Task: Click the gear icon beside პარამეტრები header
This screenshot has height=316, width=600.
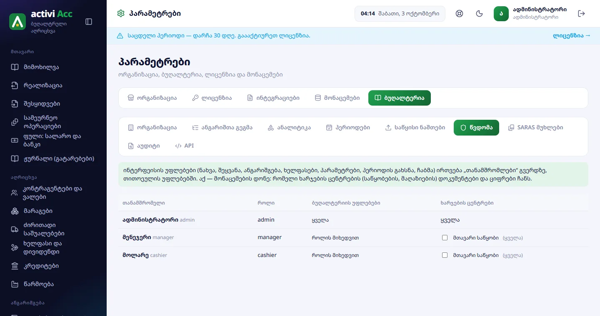Action: pos(121,13)
